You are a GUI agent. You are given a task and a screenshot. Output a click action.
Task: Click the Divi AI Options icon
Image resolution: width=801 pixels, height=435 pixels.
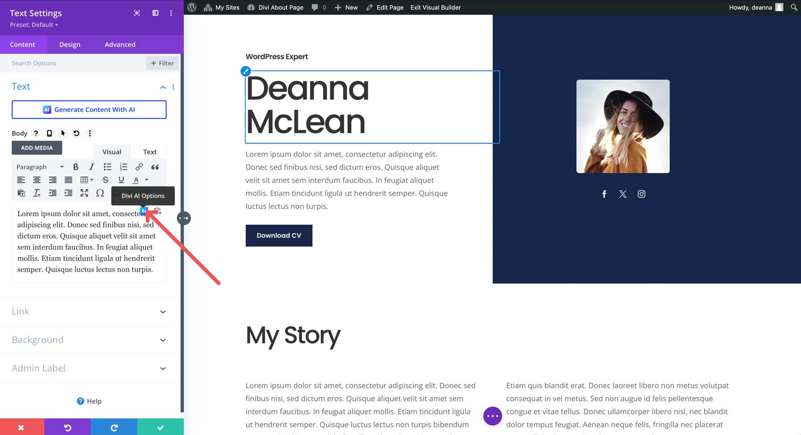[x=143, y=211]
